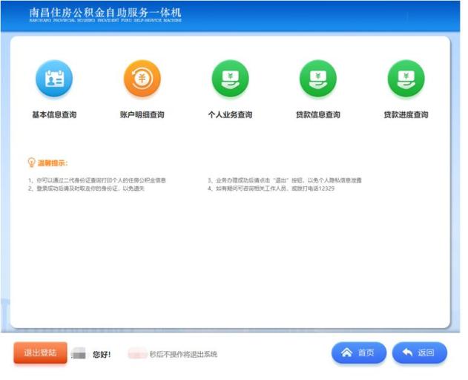Viewport: 468px width, 380px height.
Task: Select the 个人业务查询 text label
Action: (x=230, y=115)
